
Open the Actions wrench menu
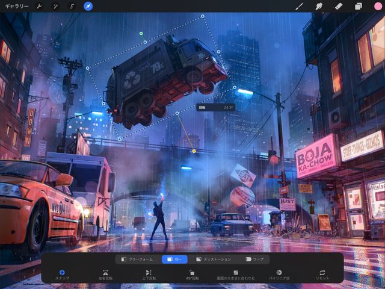(x=39, y=6)
